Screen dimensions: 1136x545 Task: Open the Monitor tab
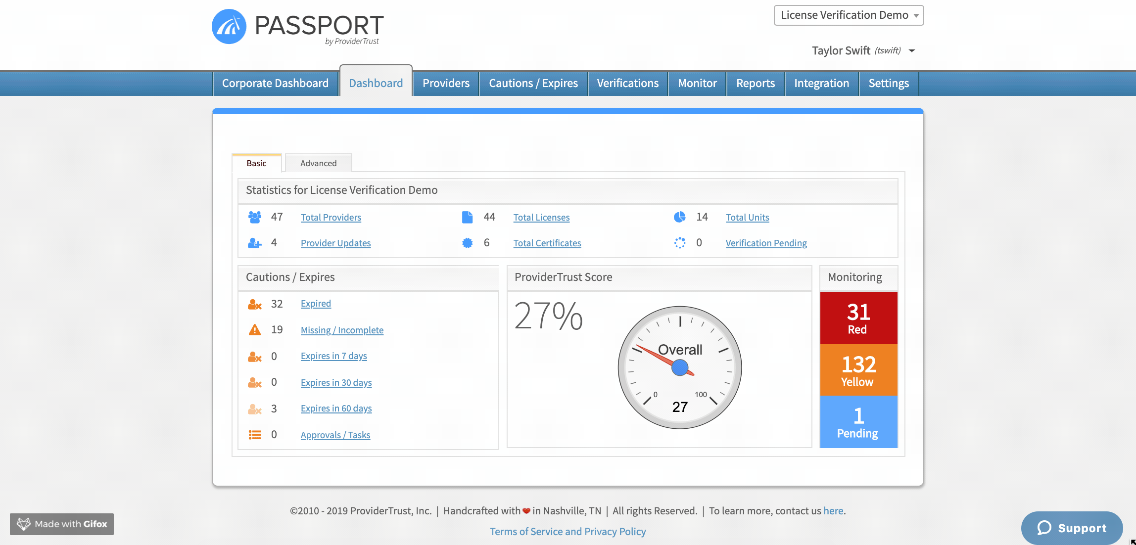697,83
